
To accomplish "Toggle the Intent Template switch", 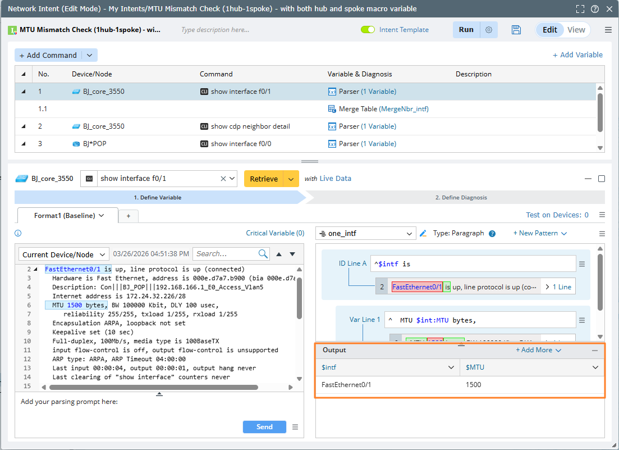I will pyautogui.click(x=368, y=30).
